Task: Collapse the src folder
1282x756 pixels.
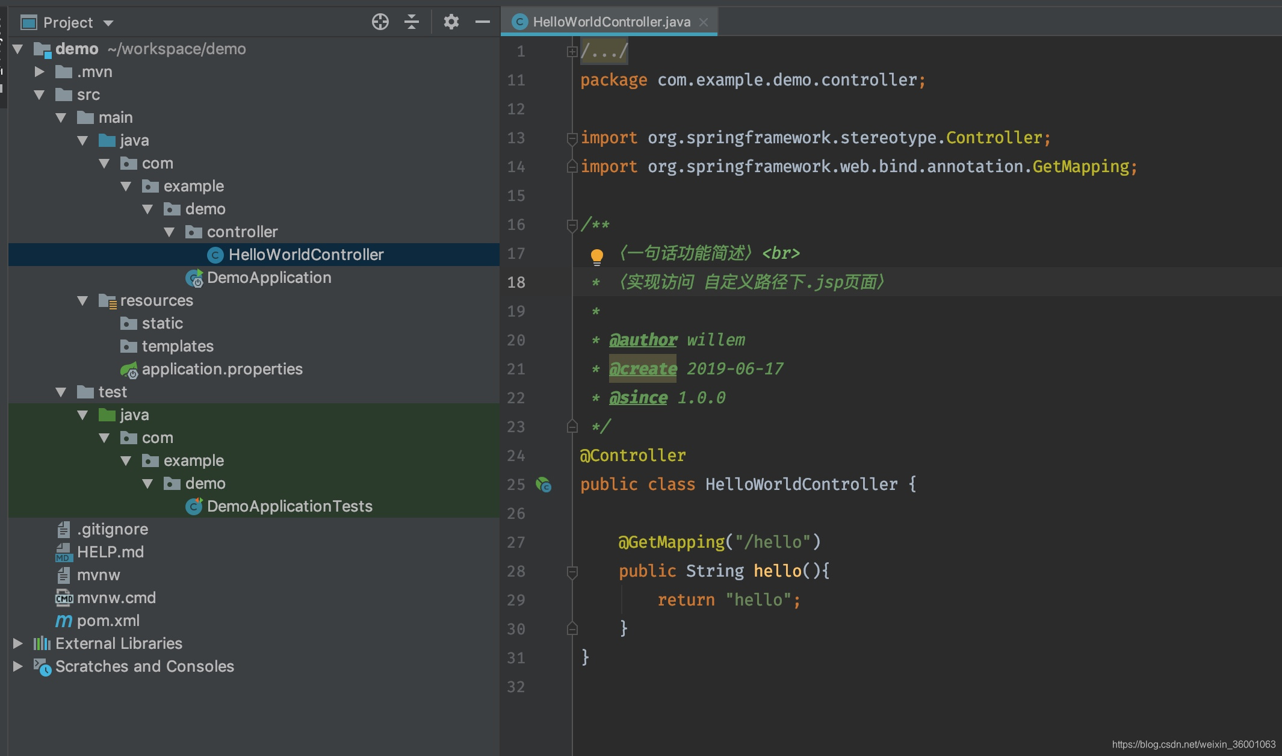Action: pos(40,94)
